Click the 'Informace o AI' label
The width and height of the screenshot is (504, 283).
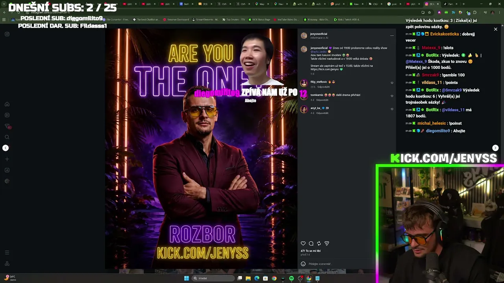[x=319, y=38]
